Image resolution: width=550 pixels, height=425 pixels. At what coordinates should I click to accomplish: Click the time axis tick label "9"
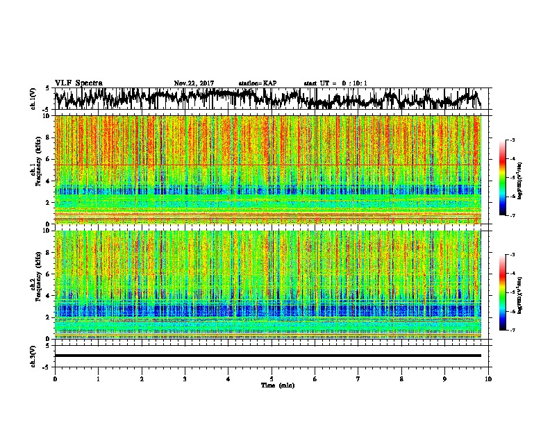click(x=444, y=379)
